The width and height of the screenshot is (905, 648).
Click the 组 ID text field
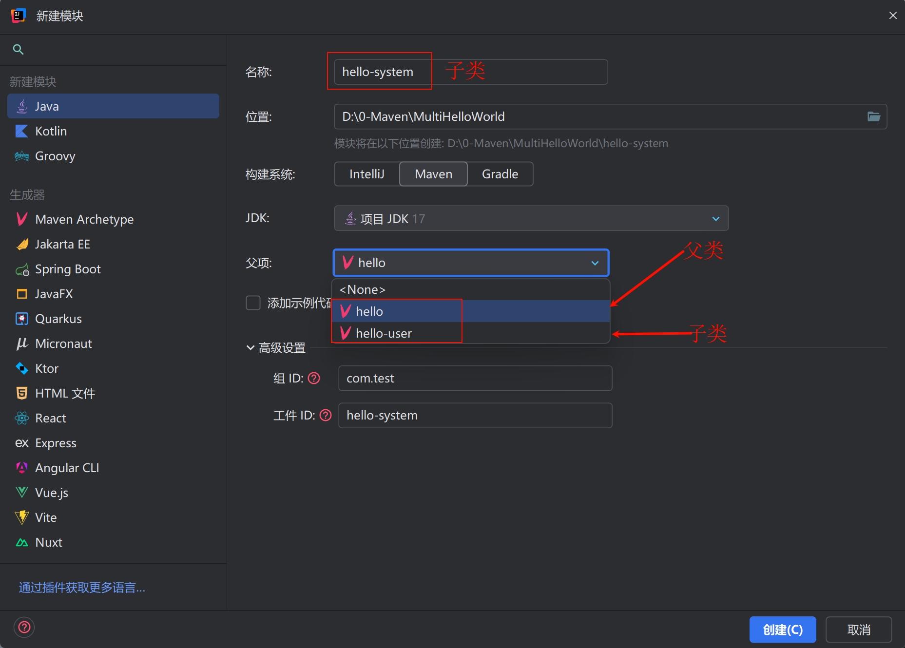tap(475, 378)
